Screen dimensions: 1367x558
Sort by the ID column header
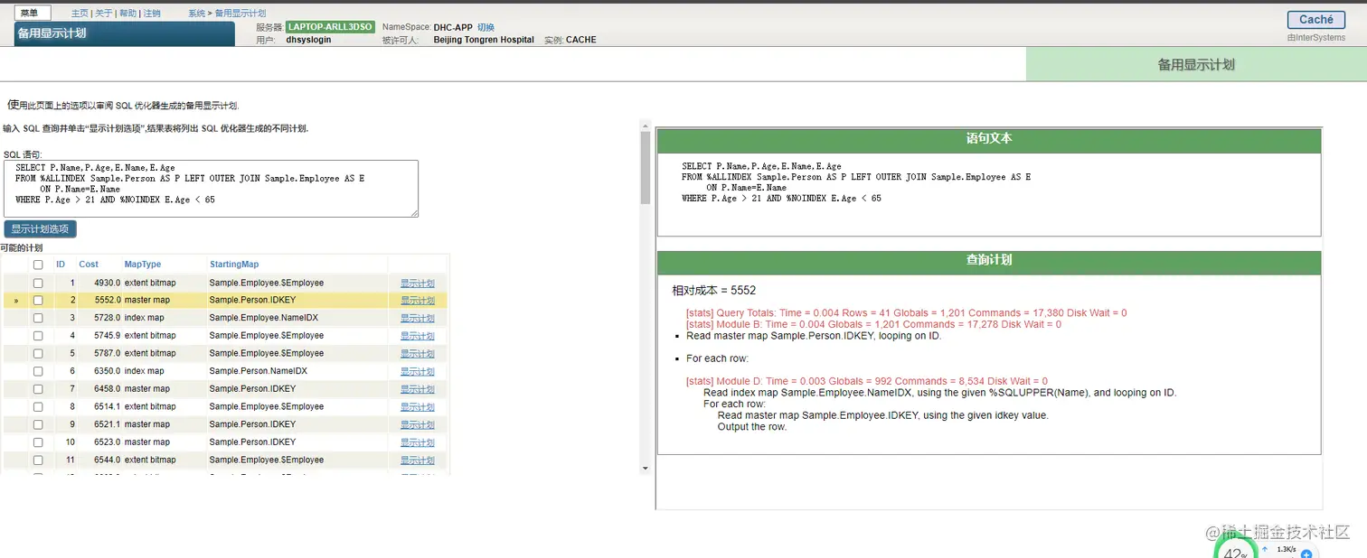tap(61, 265)
